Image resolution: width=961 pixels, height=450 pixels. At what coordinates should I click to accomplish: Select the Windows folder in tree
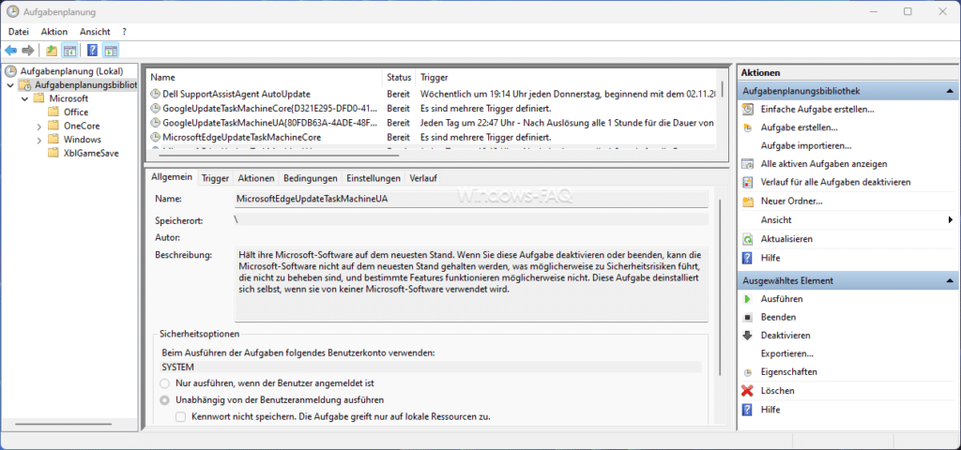click(83, 140)
